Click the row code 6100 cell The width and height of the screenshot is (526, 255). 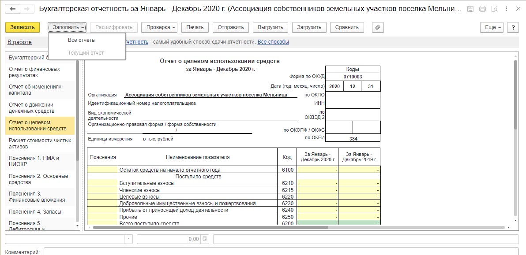[287, 170]
